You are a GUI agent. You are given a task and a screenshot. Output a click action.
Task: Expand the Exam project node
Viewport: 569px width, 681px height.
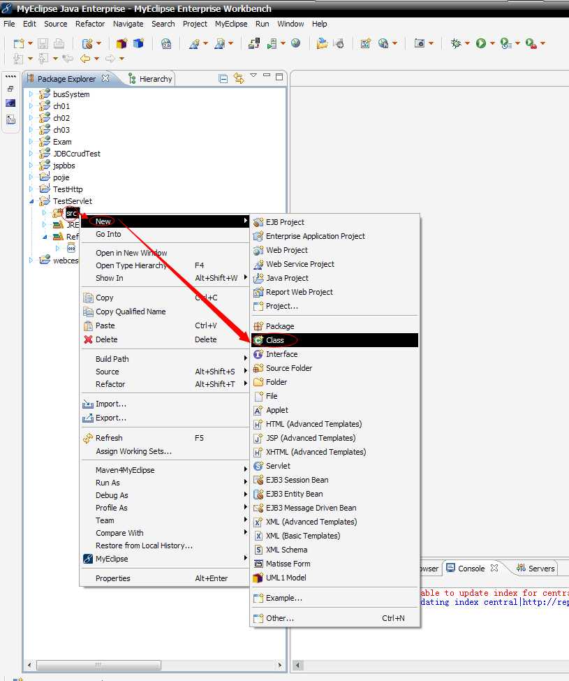tap(31, 142)
